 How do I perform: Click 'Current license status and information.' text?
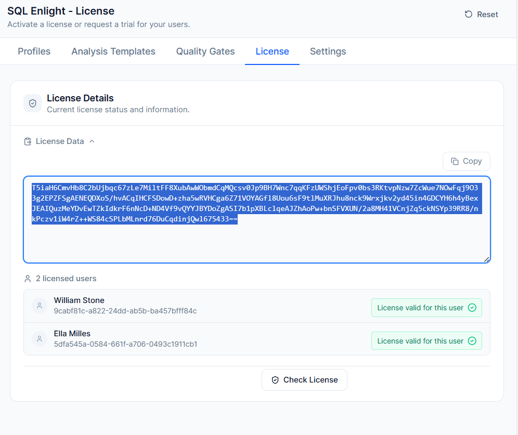118,110
